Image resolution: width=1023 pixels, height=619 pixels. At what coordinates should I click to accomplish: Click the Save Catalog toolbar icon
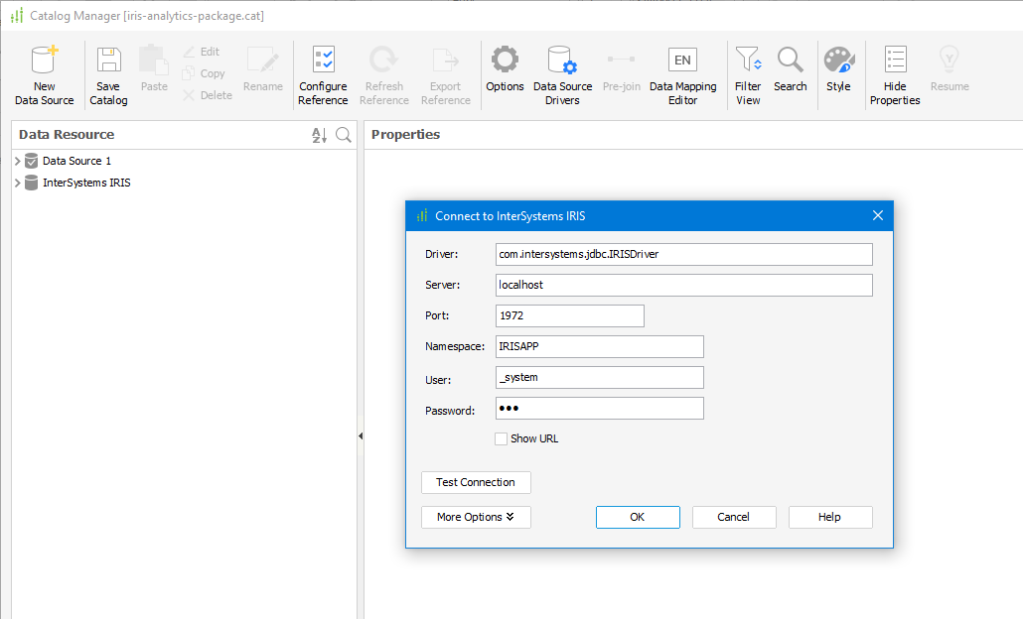(108, 62)
